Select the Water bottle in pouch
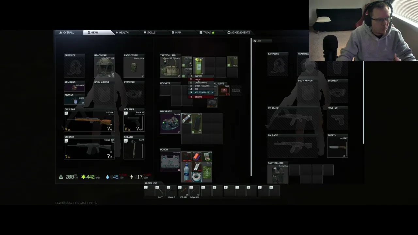Viewport: 418px width, 235px height. tap(187, 172)
